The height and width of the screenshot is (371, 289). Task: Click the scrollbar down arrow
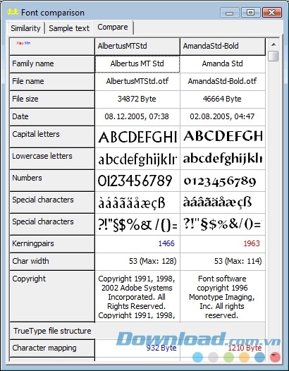click(x=273, y=355)
